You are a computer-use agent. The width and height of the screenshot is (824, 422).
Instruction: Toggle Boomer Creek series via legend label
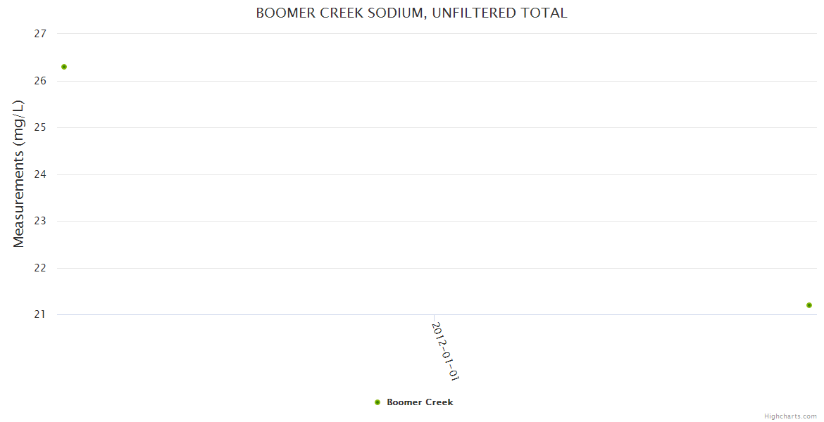tap(420, 402)
